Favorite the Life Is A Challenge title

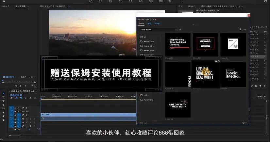(x=218, y=61)
